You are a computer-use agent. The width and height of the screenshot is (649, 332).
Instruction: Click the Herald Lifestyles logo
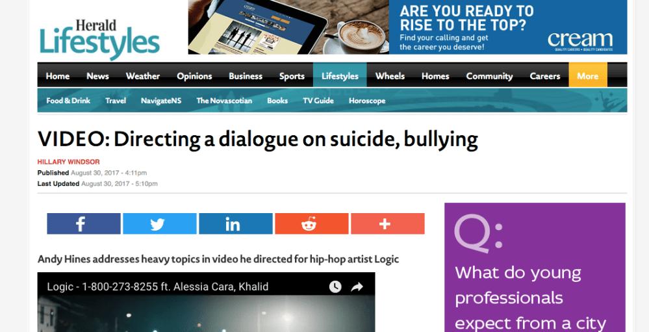[x=99, y=39]
